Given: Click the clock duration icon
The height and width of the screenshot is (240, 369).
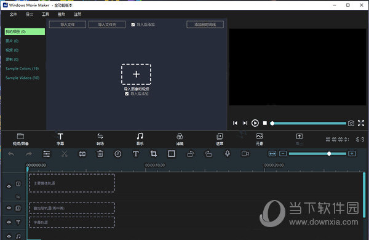Looking at the screenshot, I should coord(118,154).
